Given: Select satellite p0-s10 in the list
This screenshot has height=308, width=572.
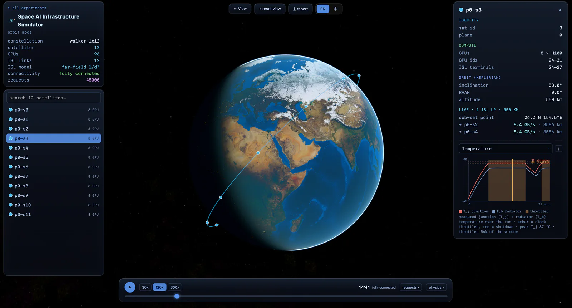Looking at the screenshot, I should tap(54, 205).
